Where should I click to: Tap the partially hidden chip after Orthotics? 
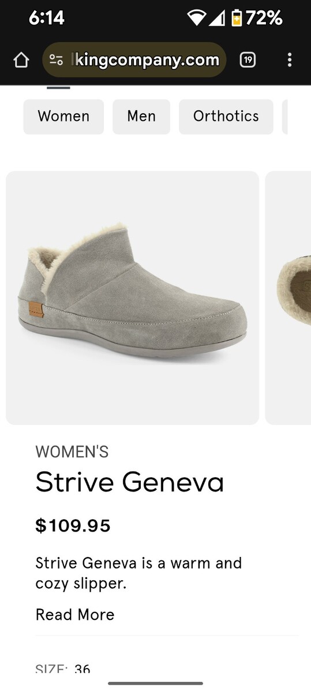coord(284,116)
